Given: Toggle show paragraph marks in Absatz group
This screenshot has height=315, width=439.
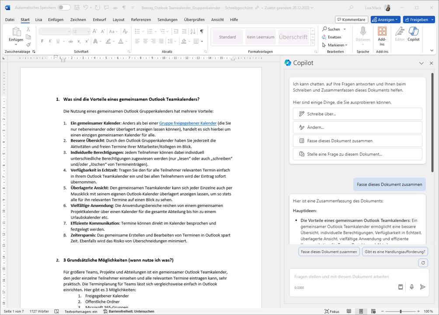Looking at the screenshot, I should point(202,31).
